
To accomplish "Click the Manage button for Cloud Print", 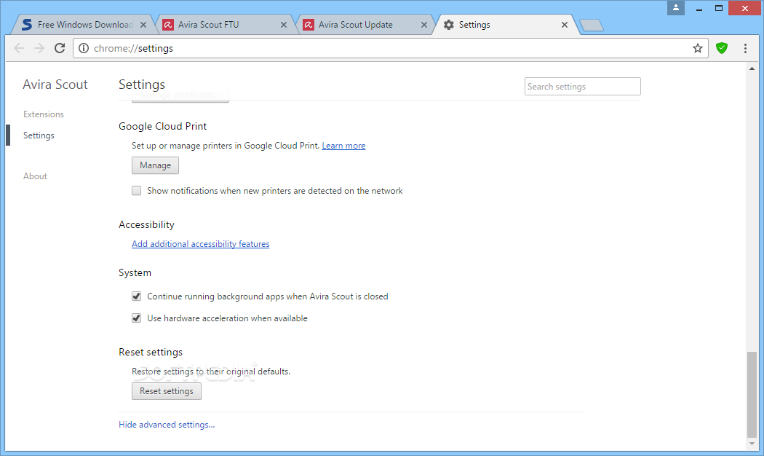I will point(156,165).
